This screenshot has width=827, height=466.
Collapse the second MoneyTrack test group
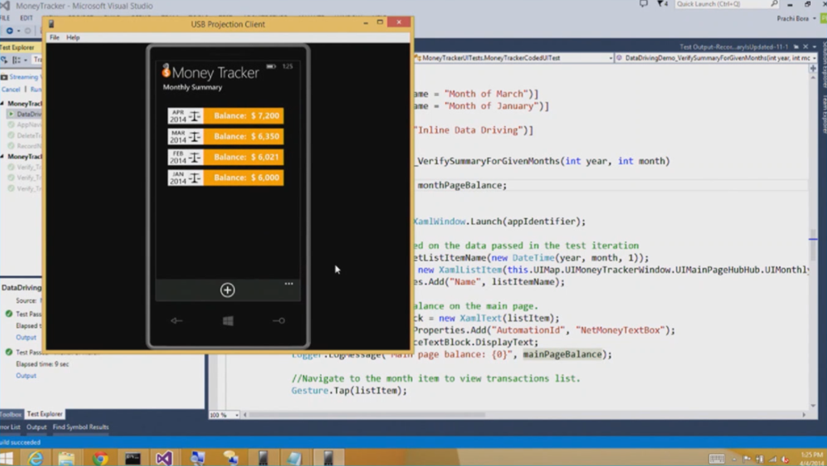point(2,156)
